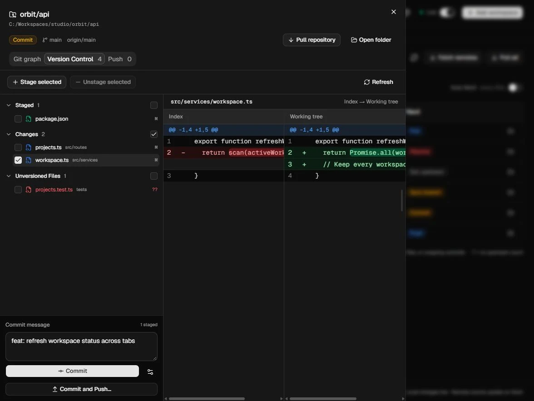Viewport: 534px width, 401px height.
Task: Click the Commit button
Action: point(72,371)
